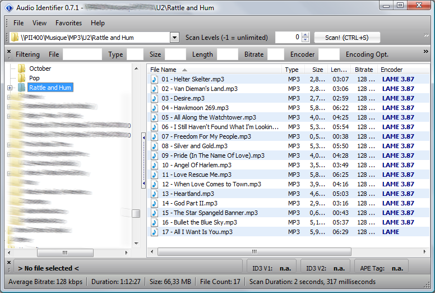The width and height of the screenshot is (435, 293).
Task: Click the Length filter input field
Action: (x=227, y=54)
